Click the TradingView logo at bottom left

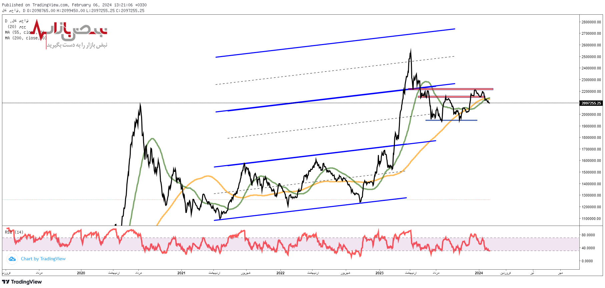pyautogui.click(x=22, y=282)
